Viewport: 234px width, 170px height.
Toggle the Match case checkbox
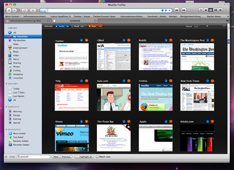click(97, 157)
